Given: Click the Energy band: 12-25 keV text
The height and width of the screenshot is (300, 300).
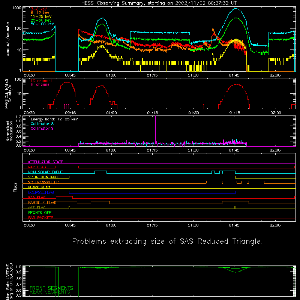Looking at the screenshot, I should (54, 119).
